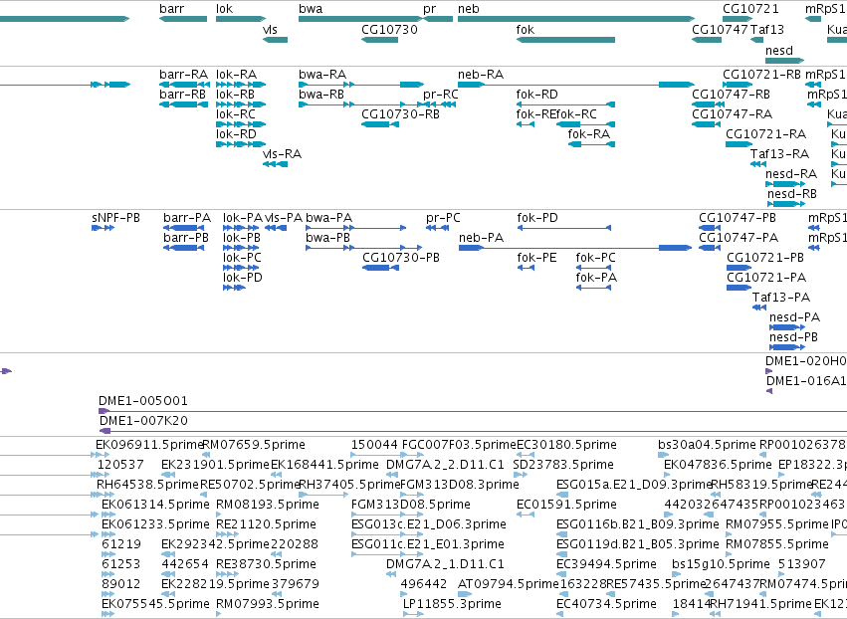Click the CG10730-RB transcript
The image size is (847, 619).
click(380, 124)
